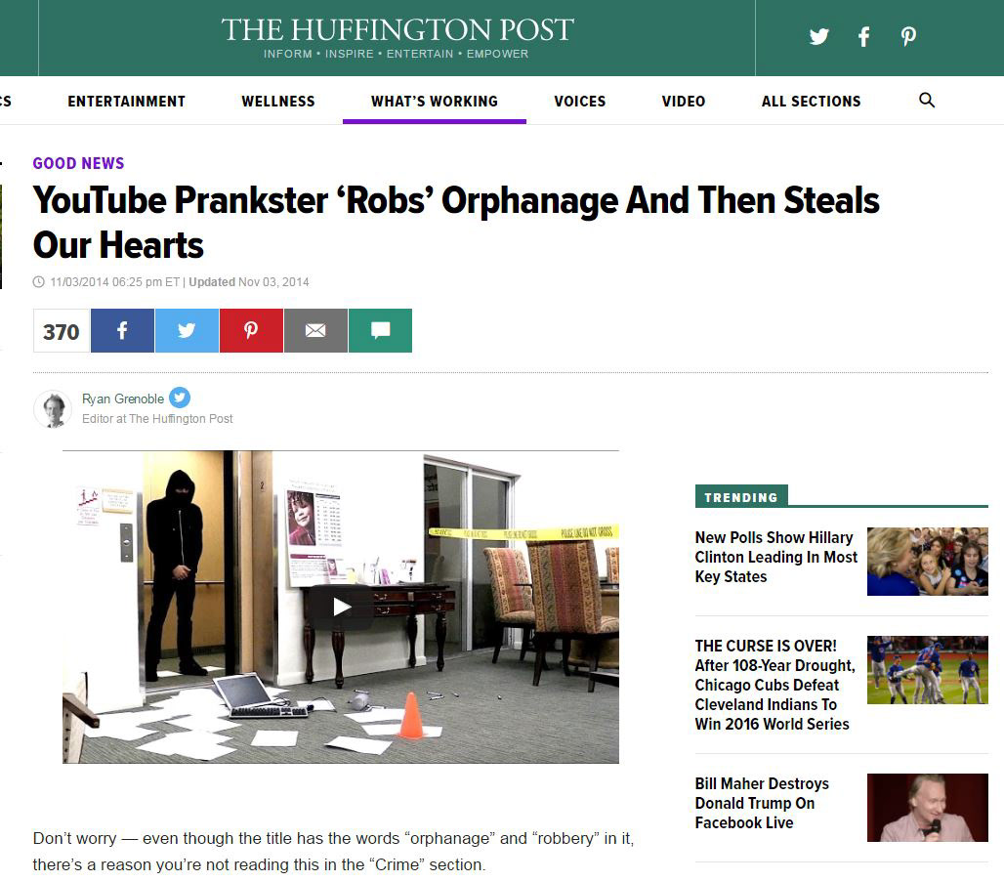Open the Wellness section
Screen dimensions: 1004x881
click(x=278, y=102)
